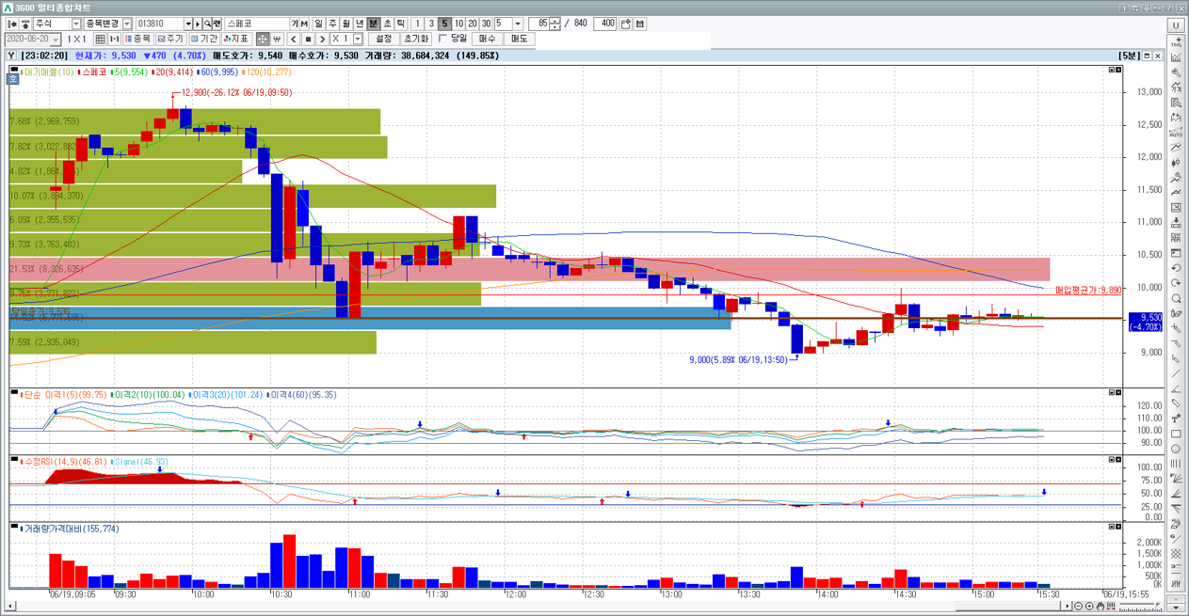Click the step back playback arrow
The image size is (1189, 616).
[293, 39]
